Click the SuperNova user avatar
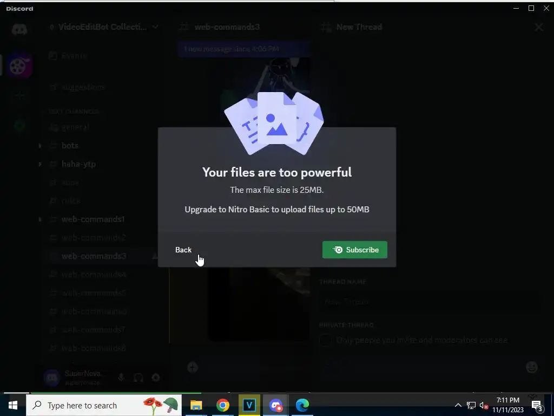The height and width of the screenshot is (416, 554). click(52, 378)
